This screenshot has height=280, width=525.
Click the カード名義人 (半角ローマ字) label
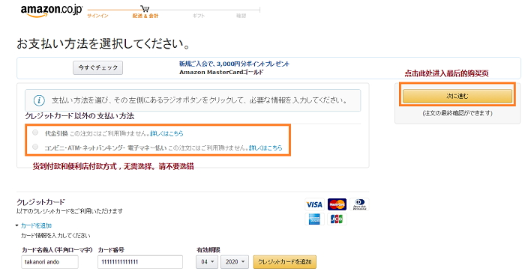57,250
